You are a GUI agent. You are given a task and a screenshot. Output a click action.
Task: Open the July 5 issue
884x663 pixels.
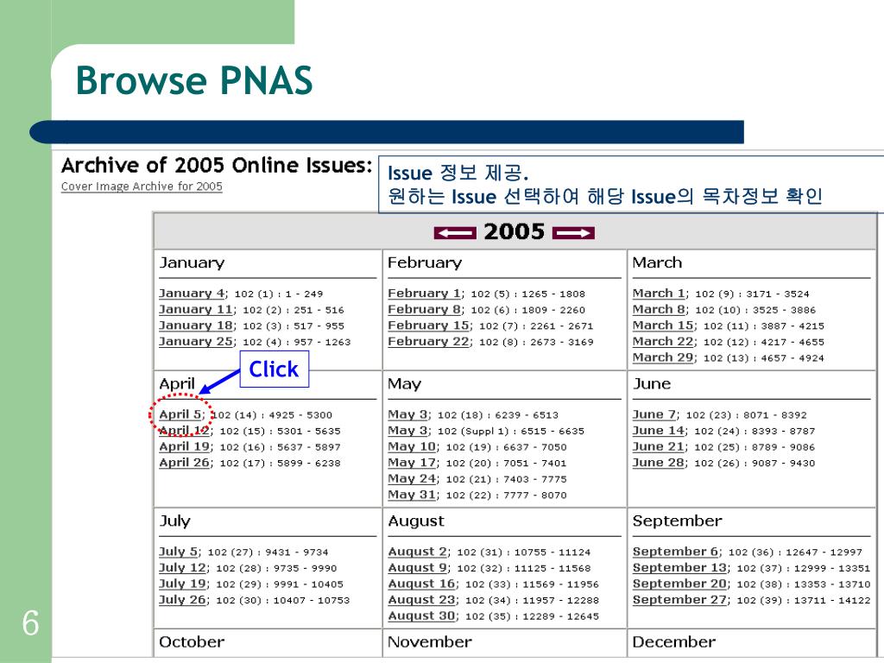[x=178, y=552]
